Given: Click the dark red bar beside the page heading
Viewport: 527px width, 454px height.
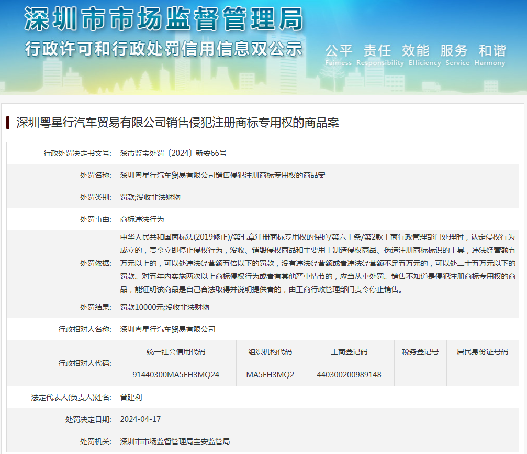Looking at the screenshot, I should click(x=8, y=123).
